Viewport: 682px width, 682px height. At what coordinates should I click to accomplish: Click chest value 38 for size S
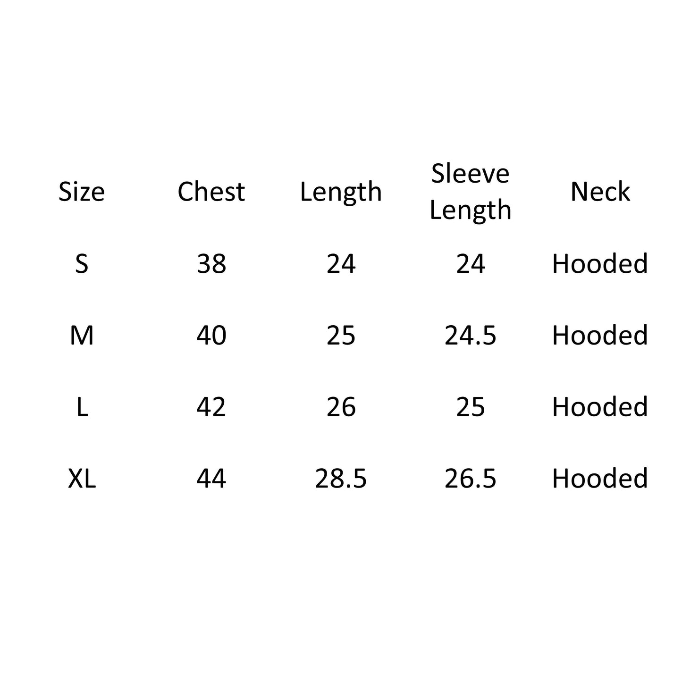click(211, 264)
